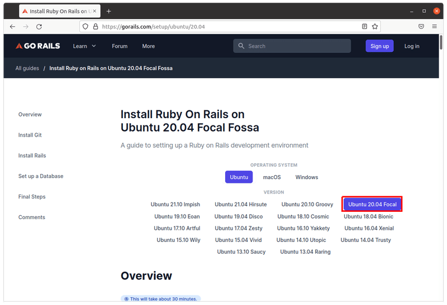Open new tab with plus icon

click(x=108, y=11)
